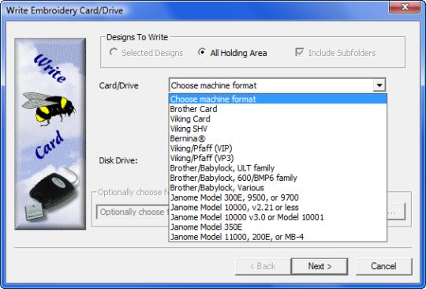Click the Card/Drive dropdown arrow

point(379,85)
